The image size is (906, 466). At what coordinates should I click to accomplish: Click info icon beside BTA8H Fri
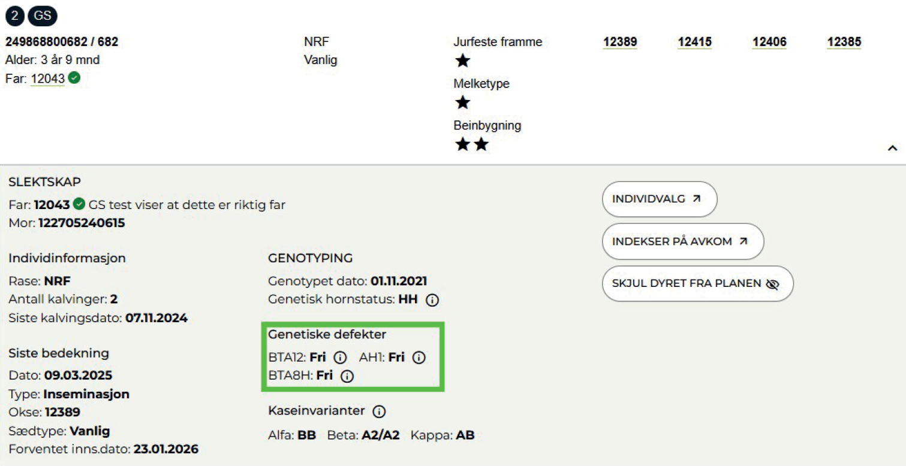tap(347, 376)
